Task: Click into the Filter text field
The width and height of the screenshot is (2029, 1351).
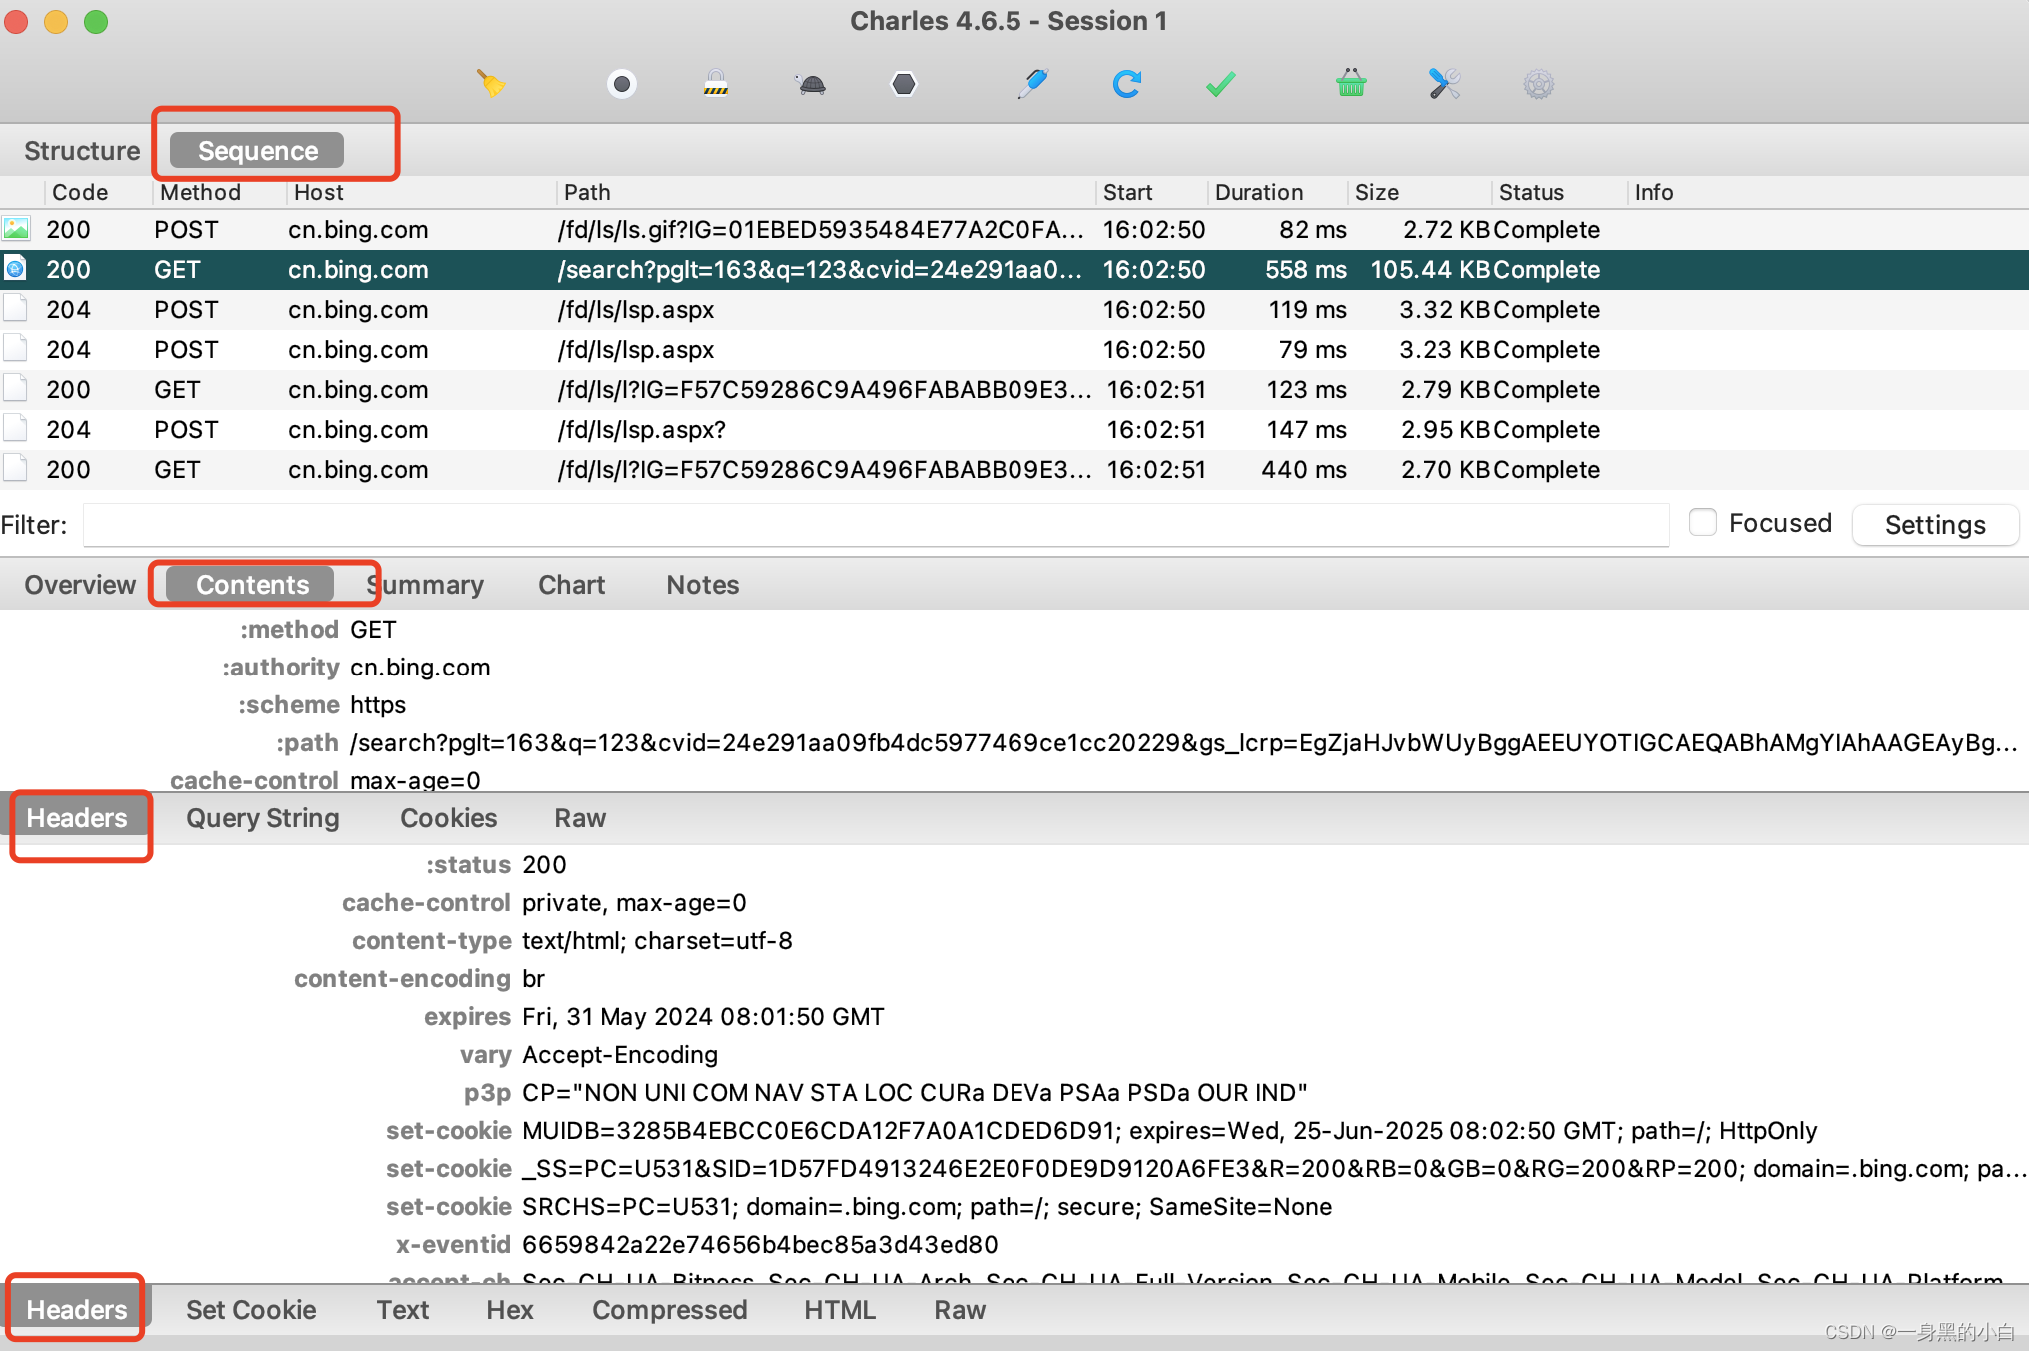Action: (875, 525)
